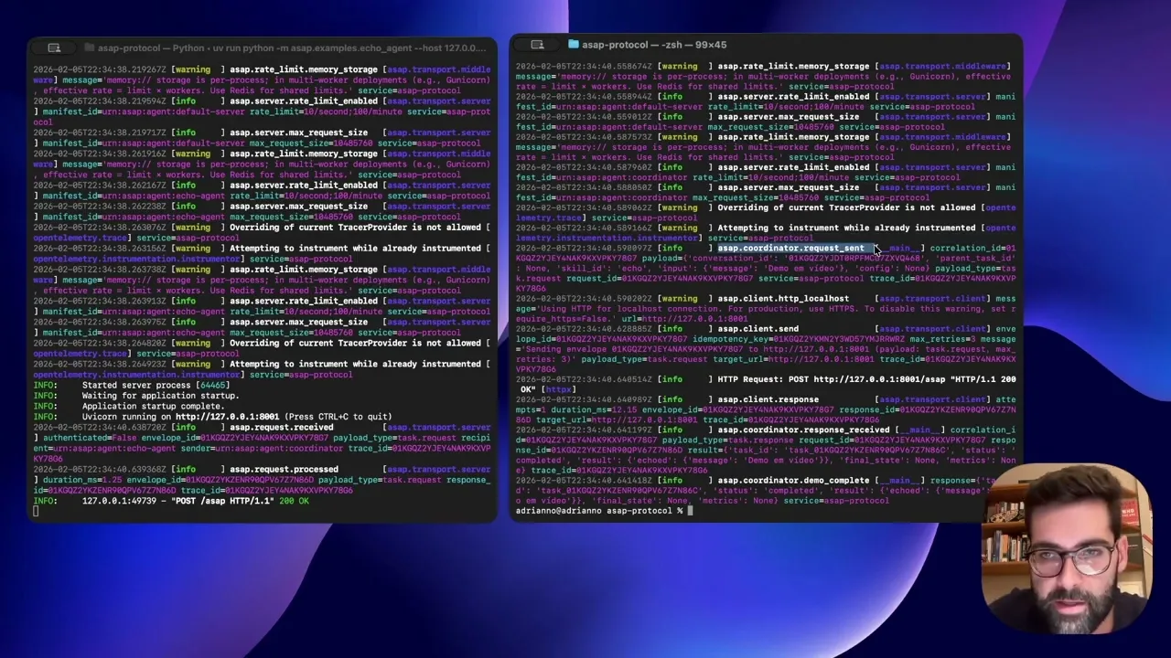The width and height of the screenshot is (1171, 658).
Task: Click the blue folder icon in the zsh window title
Action: (x=574, y=44)
